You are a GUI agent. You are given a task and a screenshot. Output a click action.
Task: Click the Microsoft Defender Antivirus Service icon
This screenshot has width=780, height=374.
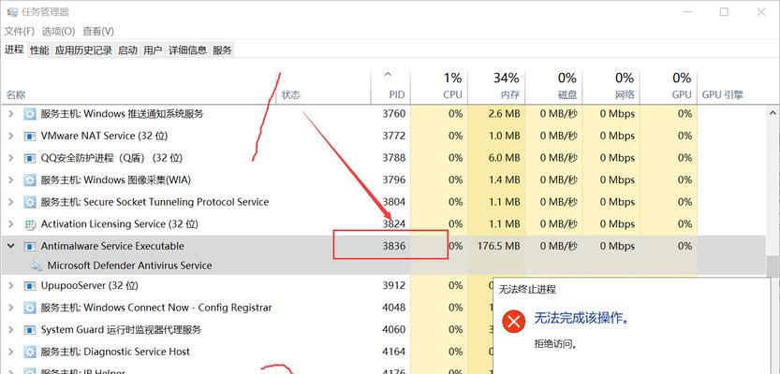click(36, 266)
